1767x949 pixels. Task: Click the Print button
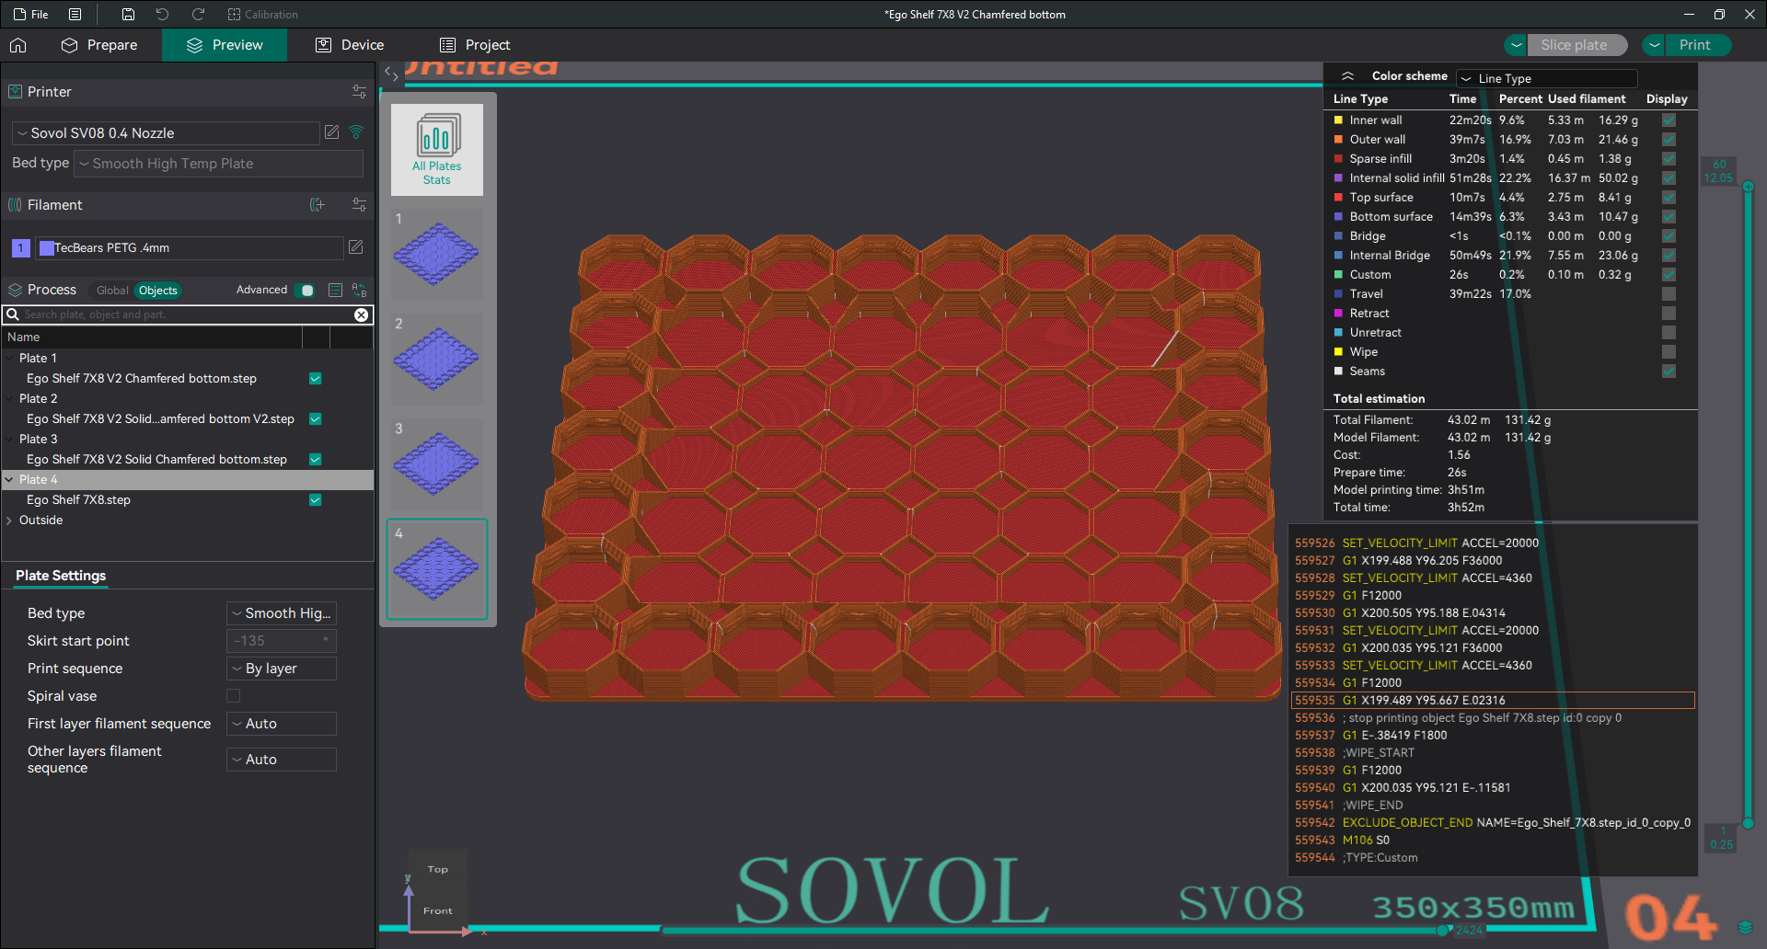point(1694,45)
